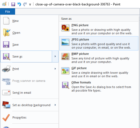
Task: Expand the Save as submenu arrow
Action: (55, 56)
